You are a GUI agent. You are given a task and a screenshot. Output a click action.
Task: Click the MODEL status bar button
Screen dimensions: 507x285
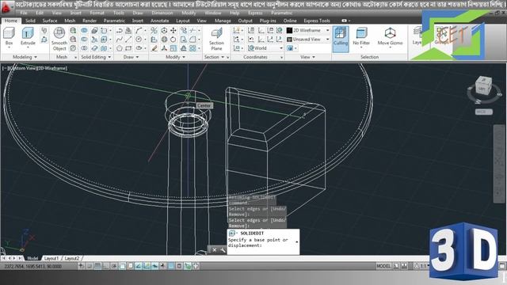point(383,266)
